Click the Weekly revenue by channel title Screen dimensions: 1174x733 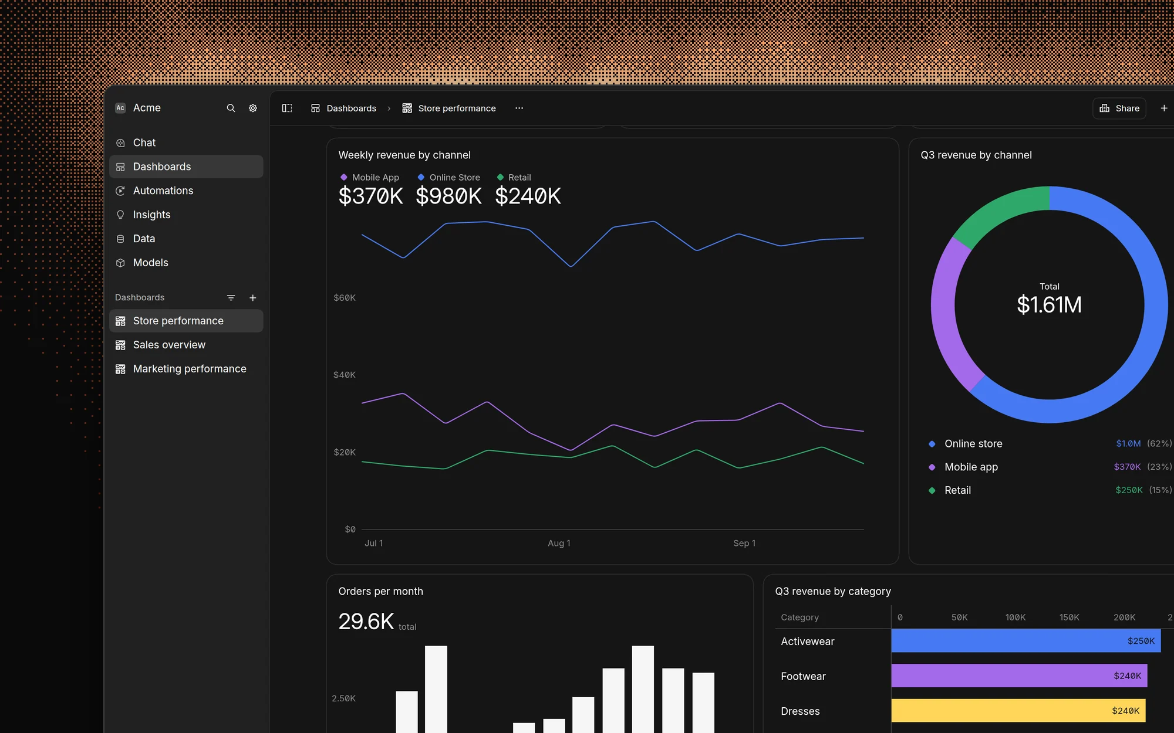coord(404,155)
